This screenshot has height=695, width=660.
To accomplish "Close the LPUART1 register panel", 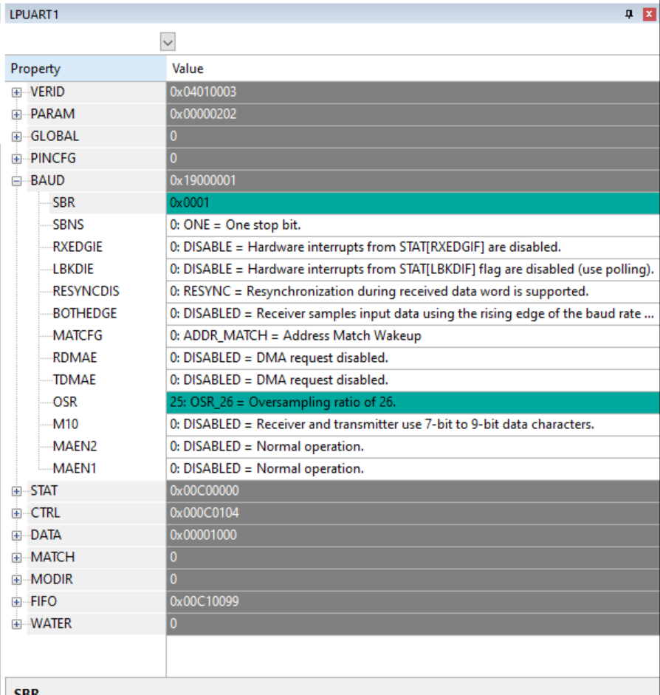I will point(649,10).
